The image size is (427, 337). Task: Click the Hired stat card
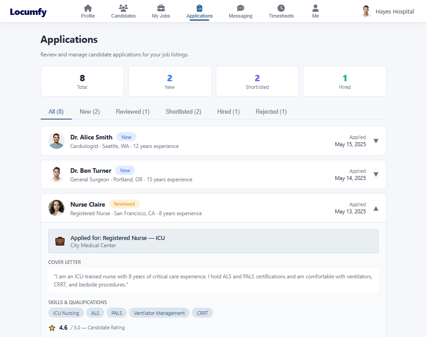click(344, 81)
